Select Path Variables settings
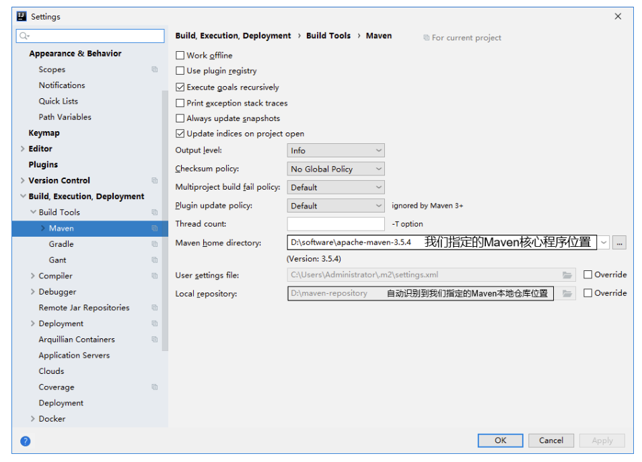This screenshot has height=462, width=642. point(65,117)
